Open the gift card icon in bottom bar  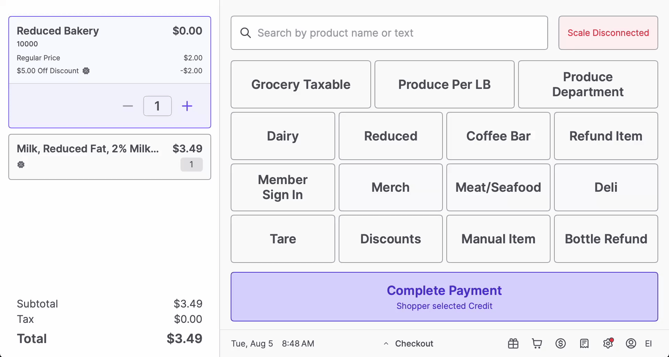[x=513, y=343]
